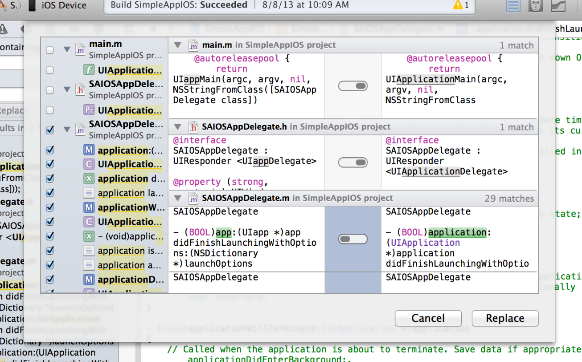Click the lines icon for 'application a...' row

(89, 265)
